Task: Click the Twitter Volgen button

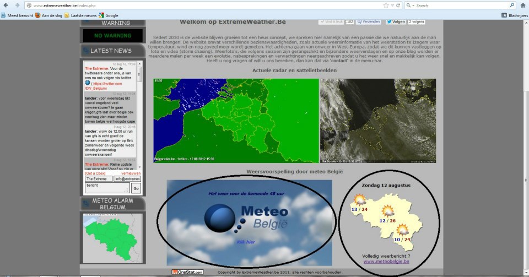Action: [x=396, y=21]
